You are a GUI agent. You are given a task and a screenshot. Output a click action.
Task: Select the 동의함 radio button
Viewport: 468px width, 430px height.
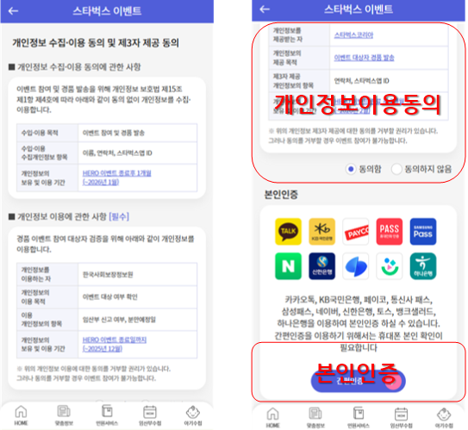pyautogui.click(x=351, y=169)
